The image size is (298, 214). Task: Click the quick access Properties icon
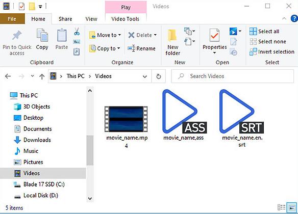coord(21,7)
